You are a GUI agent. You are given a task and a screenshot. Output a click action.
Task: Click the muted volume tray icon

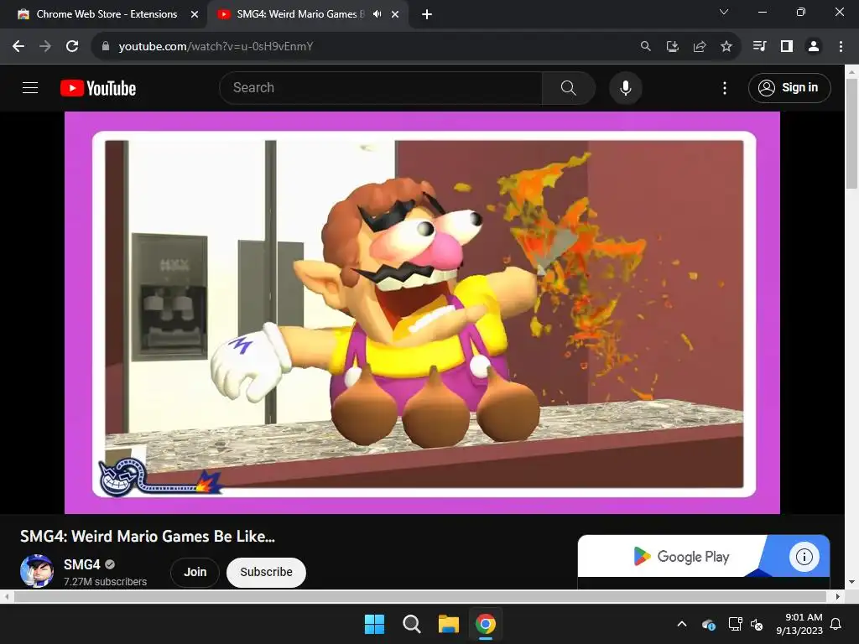click(x=757, y=624)
